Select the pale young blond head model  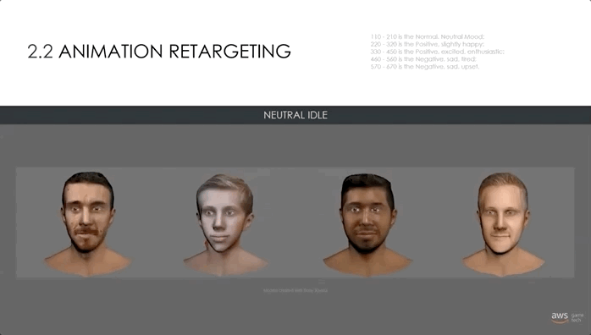225,225
